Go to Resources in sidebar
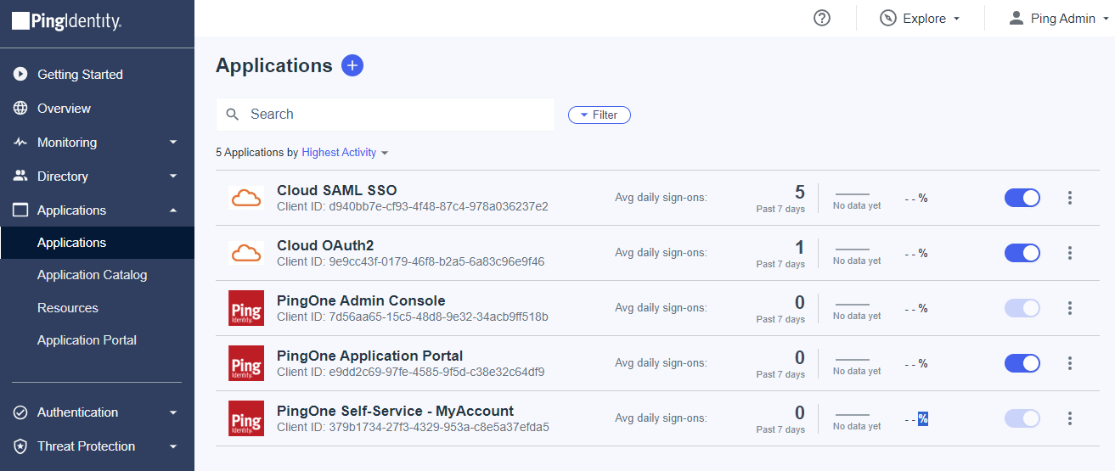Screen dimensions: 1115x471 click(68, 308)
